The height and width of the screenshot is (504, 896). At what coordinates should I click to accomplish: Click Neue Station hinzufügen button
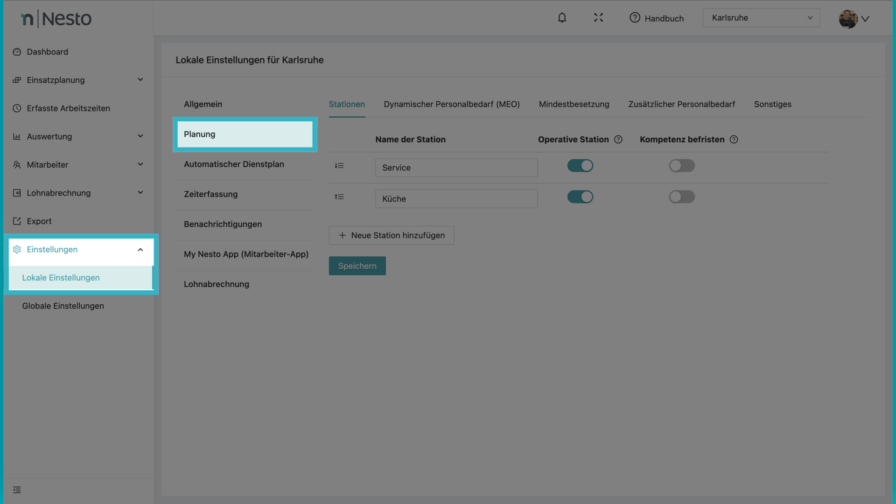(391, 235)
